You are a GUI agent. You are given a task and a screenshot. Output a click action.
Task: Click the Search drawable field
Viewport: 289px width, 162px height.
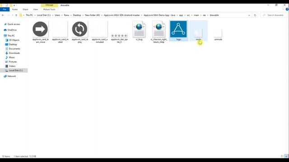274,15
